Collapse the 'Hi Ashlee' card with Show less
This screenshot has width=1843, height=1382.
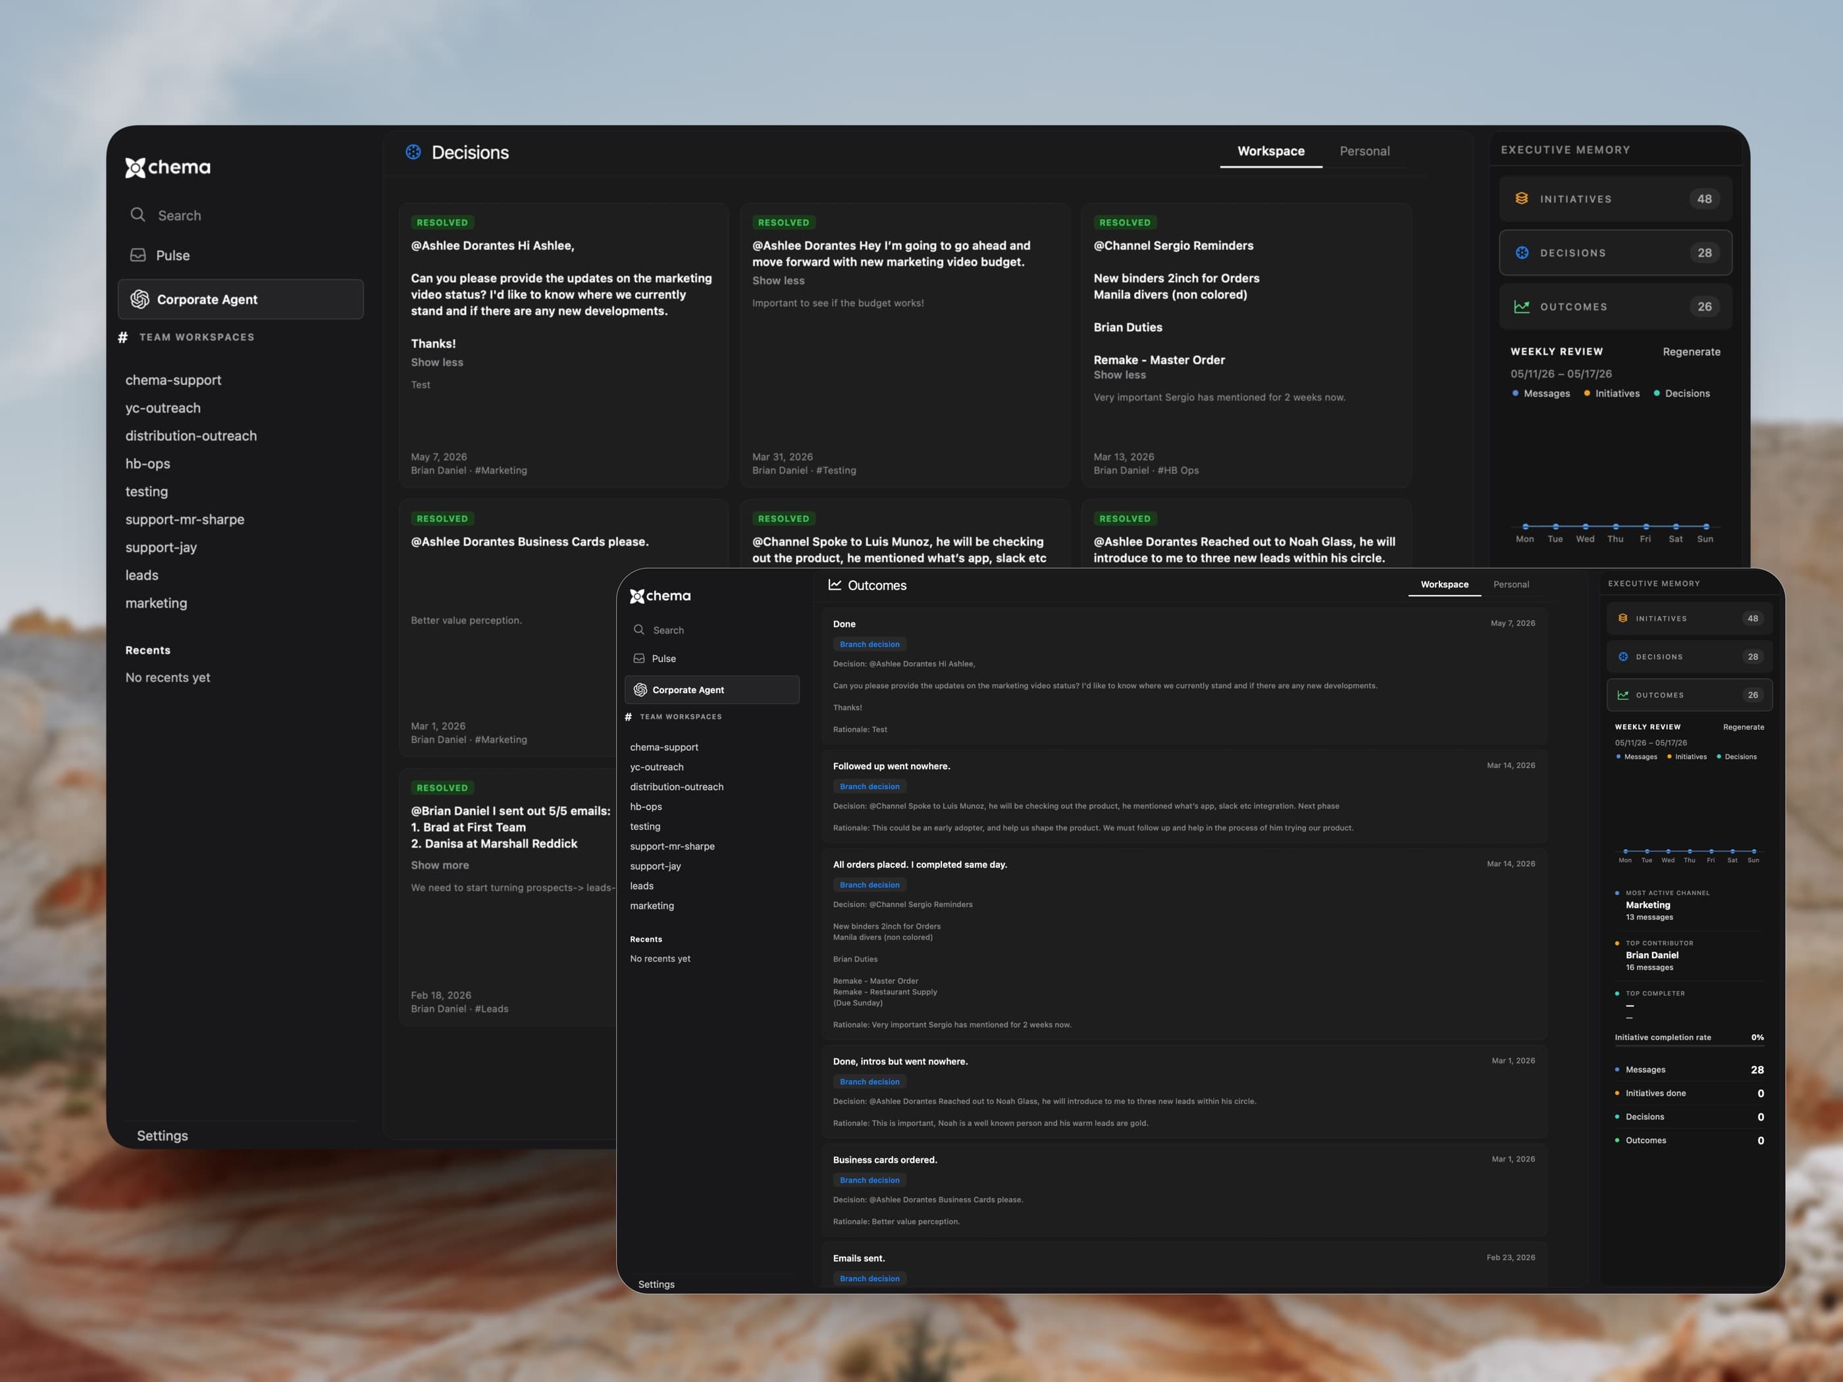tap(436, 363)
